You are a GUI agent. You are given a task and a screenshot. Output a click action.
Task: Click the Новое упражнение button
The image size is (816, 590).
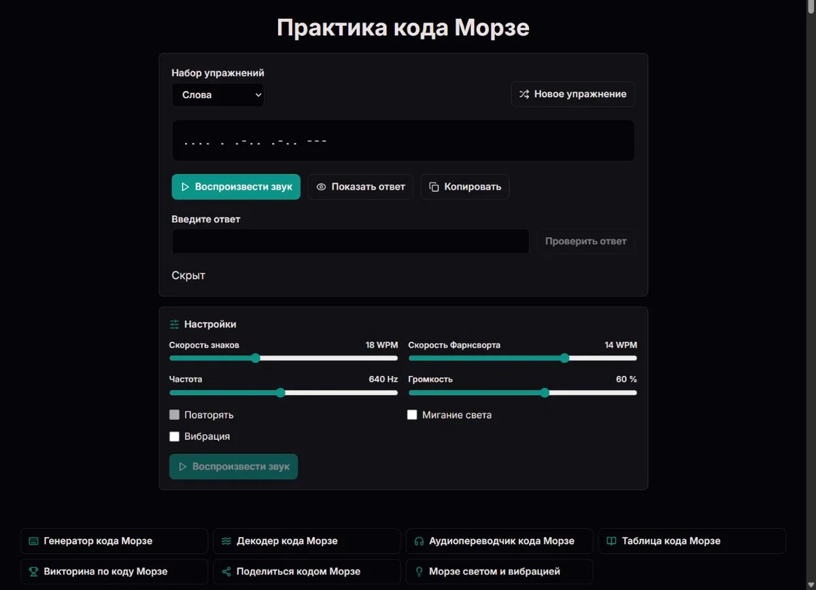point(573,94)
